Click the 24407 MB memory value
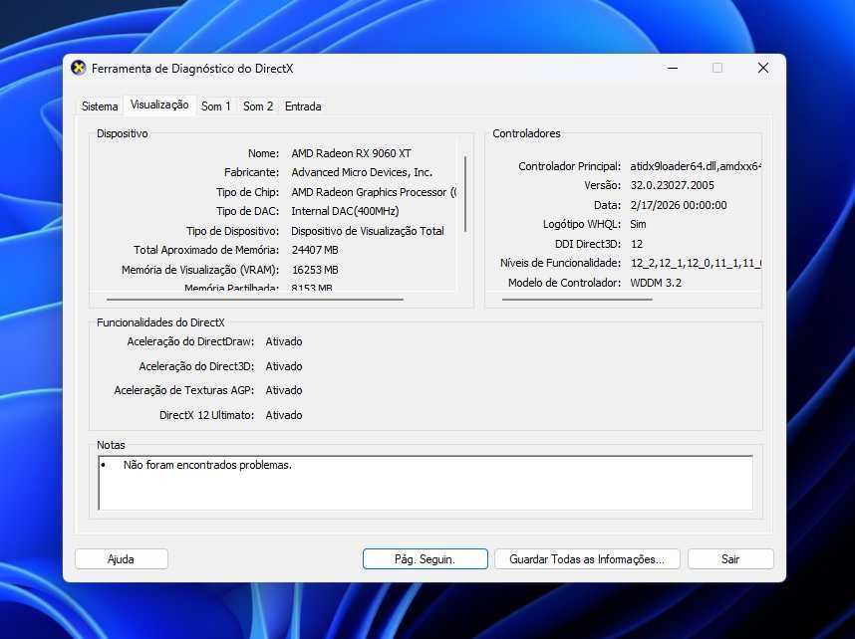This screenshot has height=639, width=855. tap(315, 250)
